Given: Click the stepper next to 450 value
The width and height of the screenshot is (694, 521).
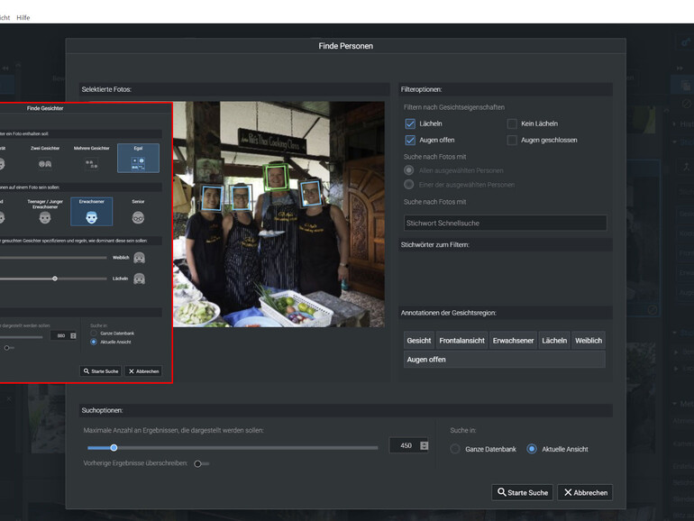Looking at the screenshot, I should (x=425, y=445).
